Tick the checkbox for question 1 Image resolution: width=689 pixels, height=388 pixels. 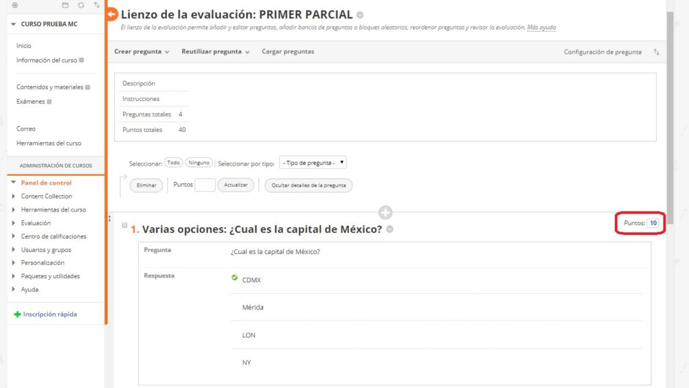click(124, 226)
